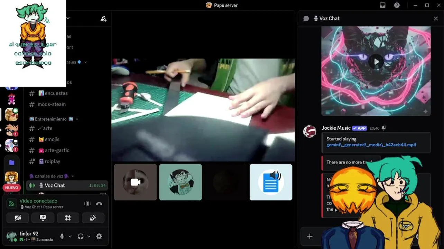Screen dimensions: 444x249
Task: Select the Voz Chat voice channel
Action: [67, 185]
